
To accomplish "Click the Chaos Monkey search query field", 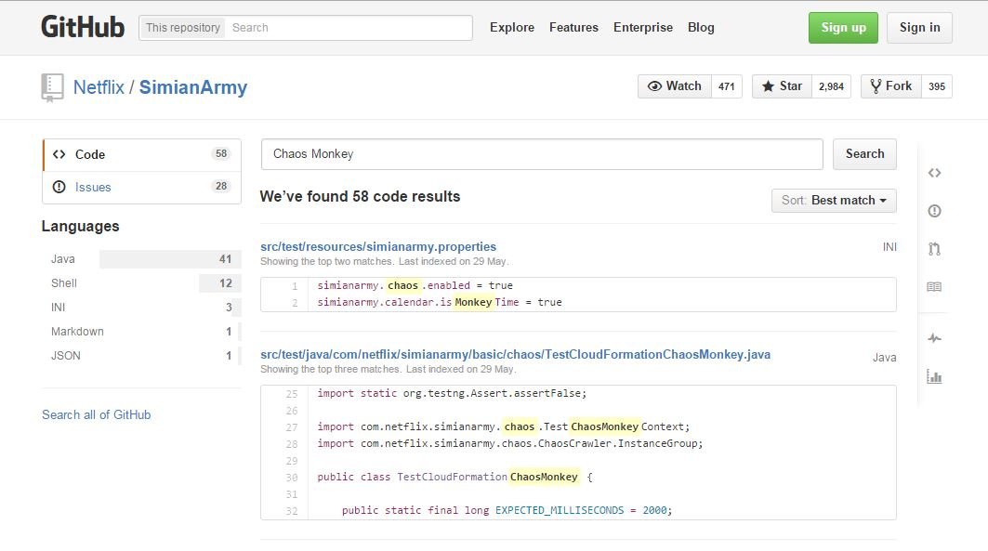I will coord(542,154).
